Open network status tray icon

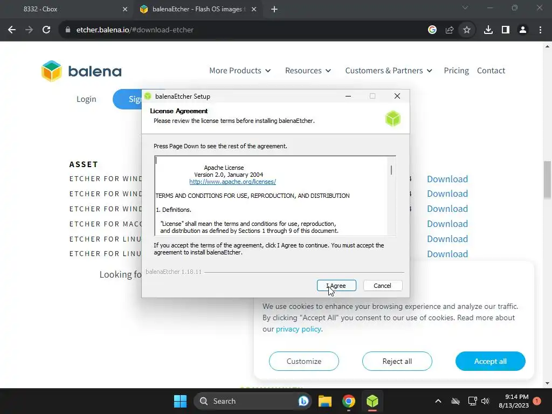pyautogui.click(x=472, y=401)
